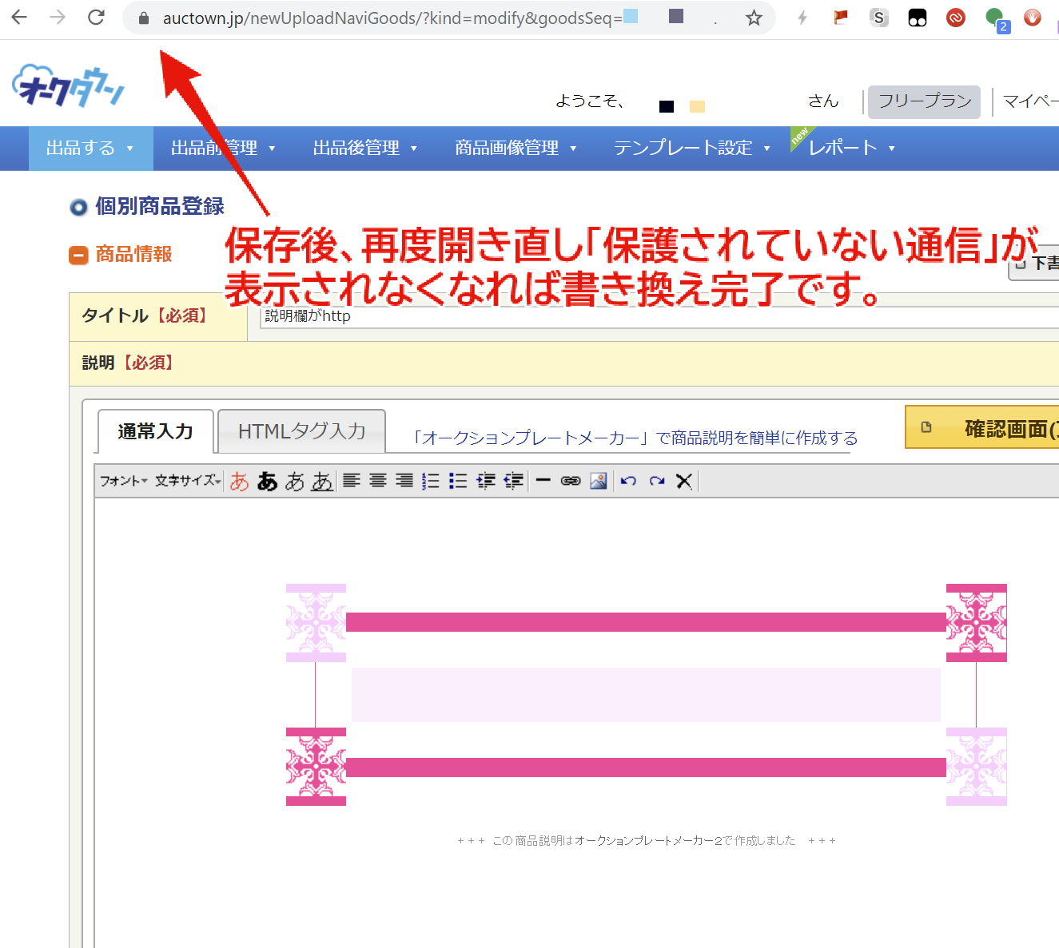Open the マイページ link
Image resolution: width=1059 pixels, height=948 pixels.
1031,101
